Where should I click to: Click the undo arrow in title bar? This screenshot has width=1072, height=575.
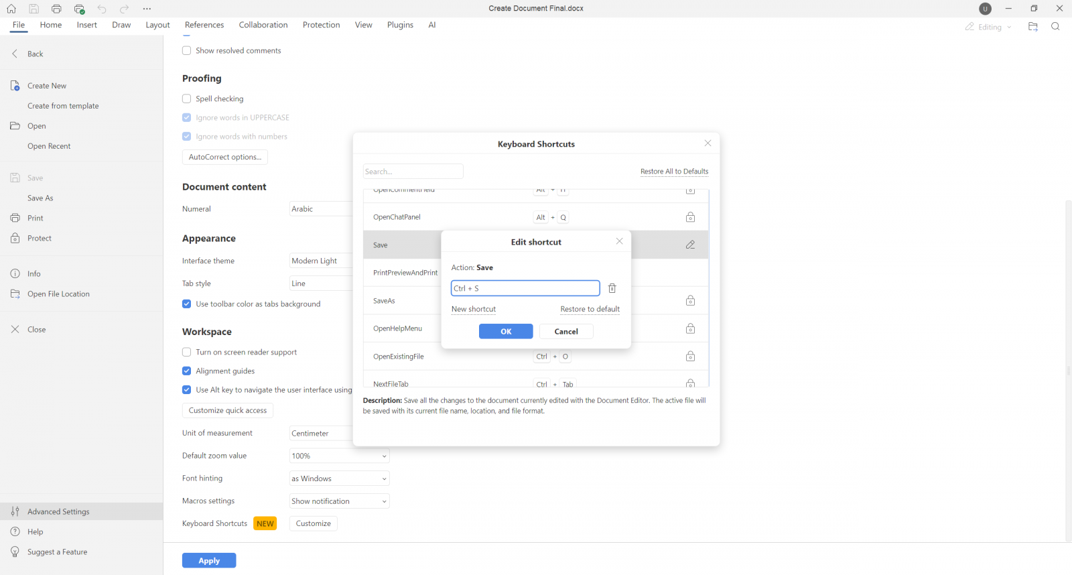[102, 9]
